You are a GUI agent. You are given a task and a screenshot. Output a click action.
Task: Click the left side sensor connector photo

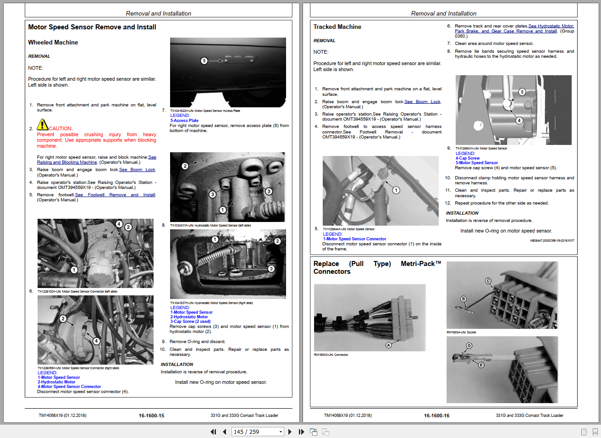tap(95, 253)
